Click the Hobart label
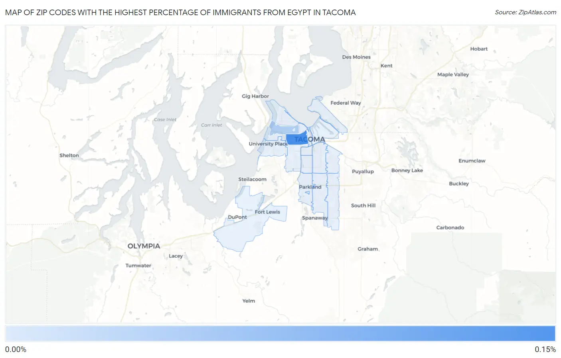The image size is (561, 358). pyautogui.click(x=479, y=49)
